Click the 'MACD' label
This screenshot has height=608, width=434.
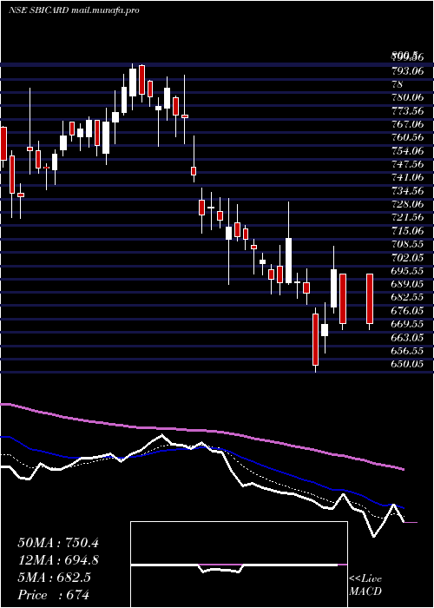tap(365, 591)
